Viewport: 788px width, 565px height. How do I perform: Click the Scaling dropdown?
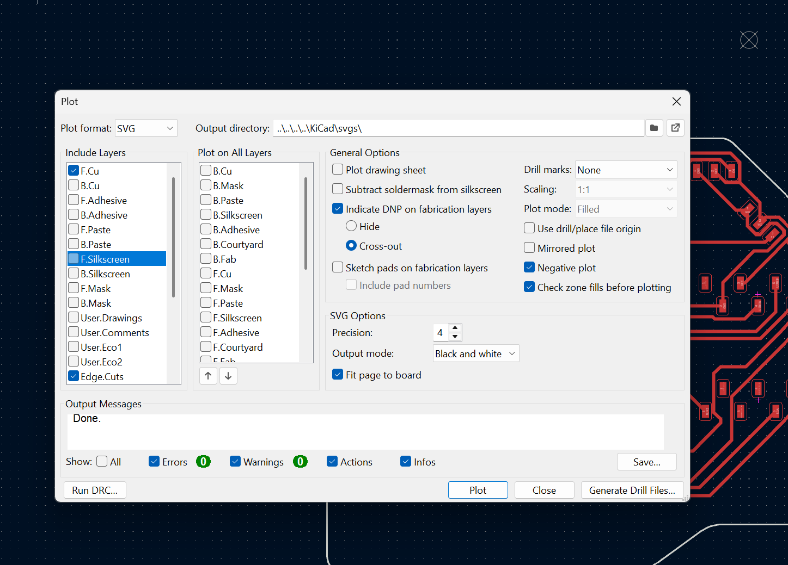[626, 189]
